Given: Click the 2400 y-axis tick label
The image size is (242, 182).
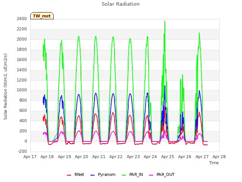Looking at the screenshot, I should 22,19.
